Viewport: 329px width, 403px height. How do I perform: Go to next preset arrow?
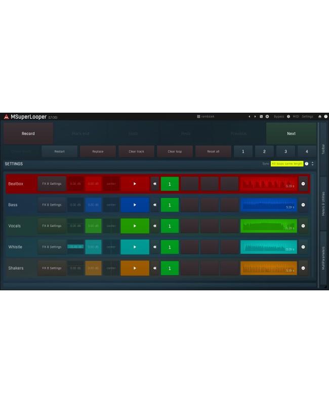[x=255, y=116]
